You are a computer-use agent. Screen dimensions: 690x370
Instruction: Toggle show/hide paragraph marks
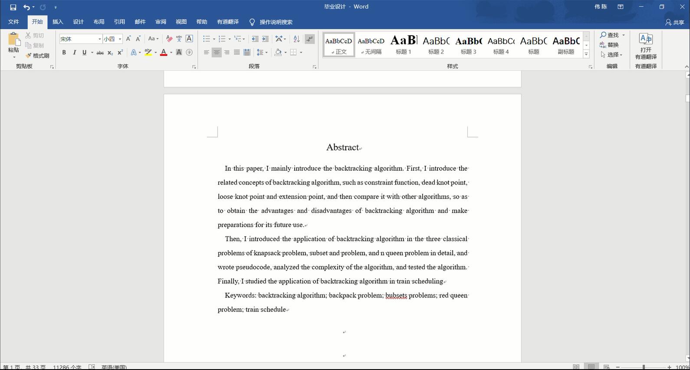[309, 39]
